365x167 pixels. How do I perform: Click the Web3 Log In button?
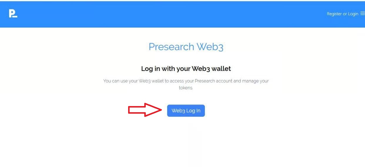tap(186, 111)
